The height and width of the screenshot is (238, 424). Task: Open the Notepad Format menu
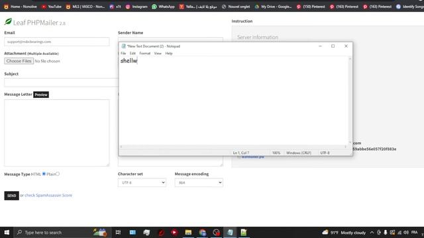pos(144,54)
